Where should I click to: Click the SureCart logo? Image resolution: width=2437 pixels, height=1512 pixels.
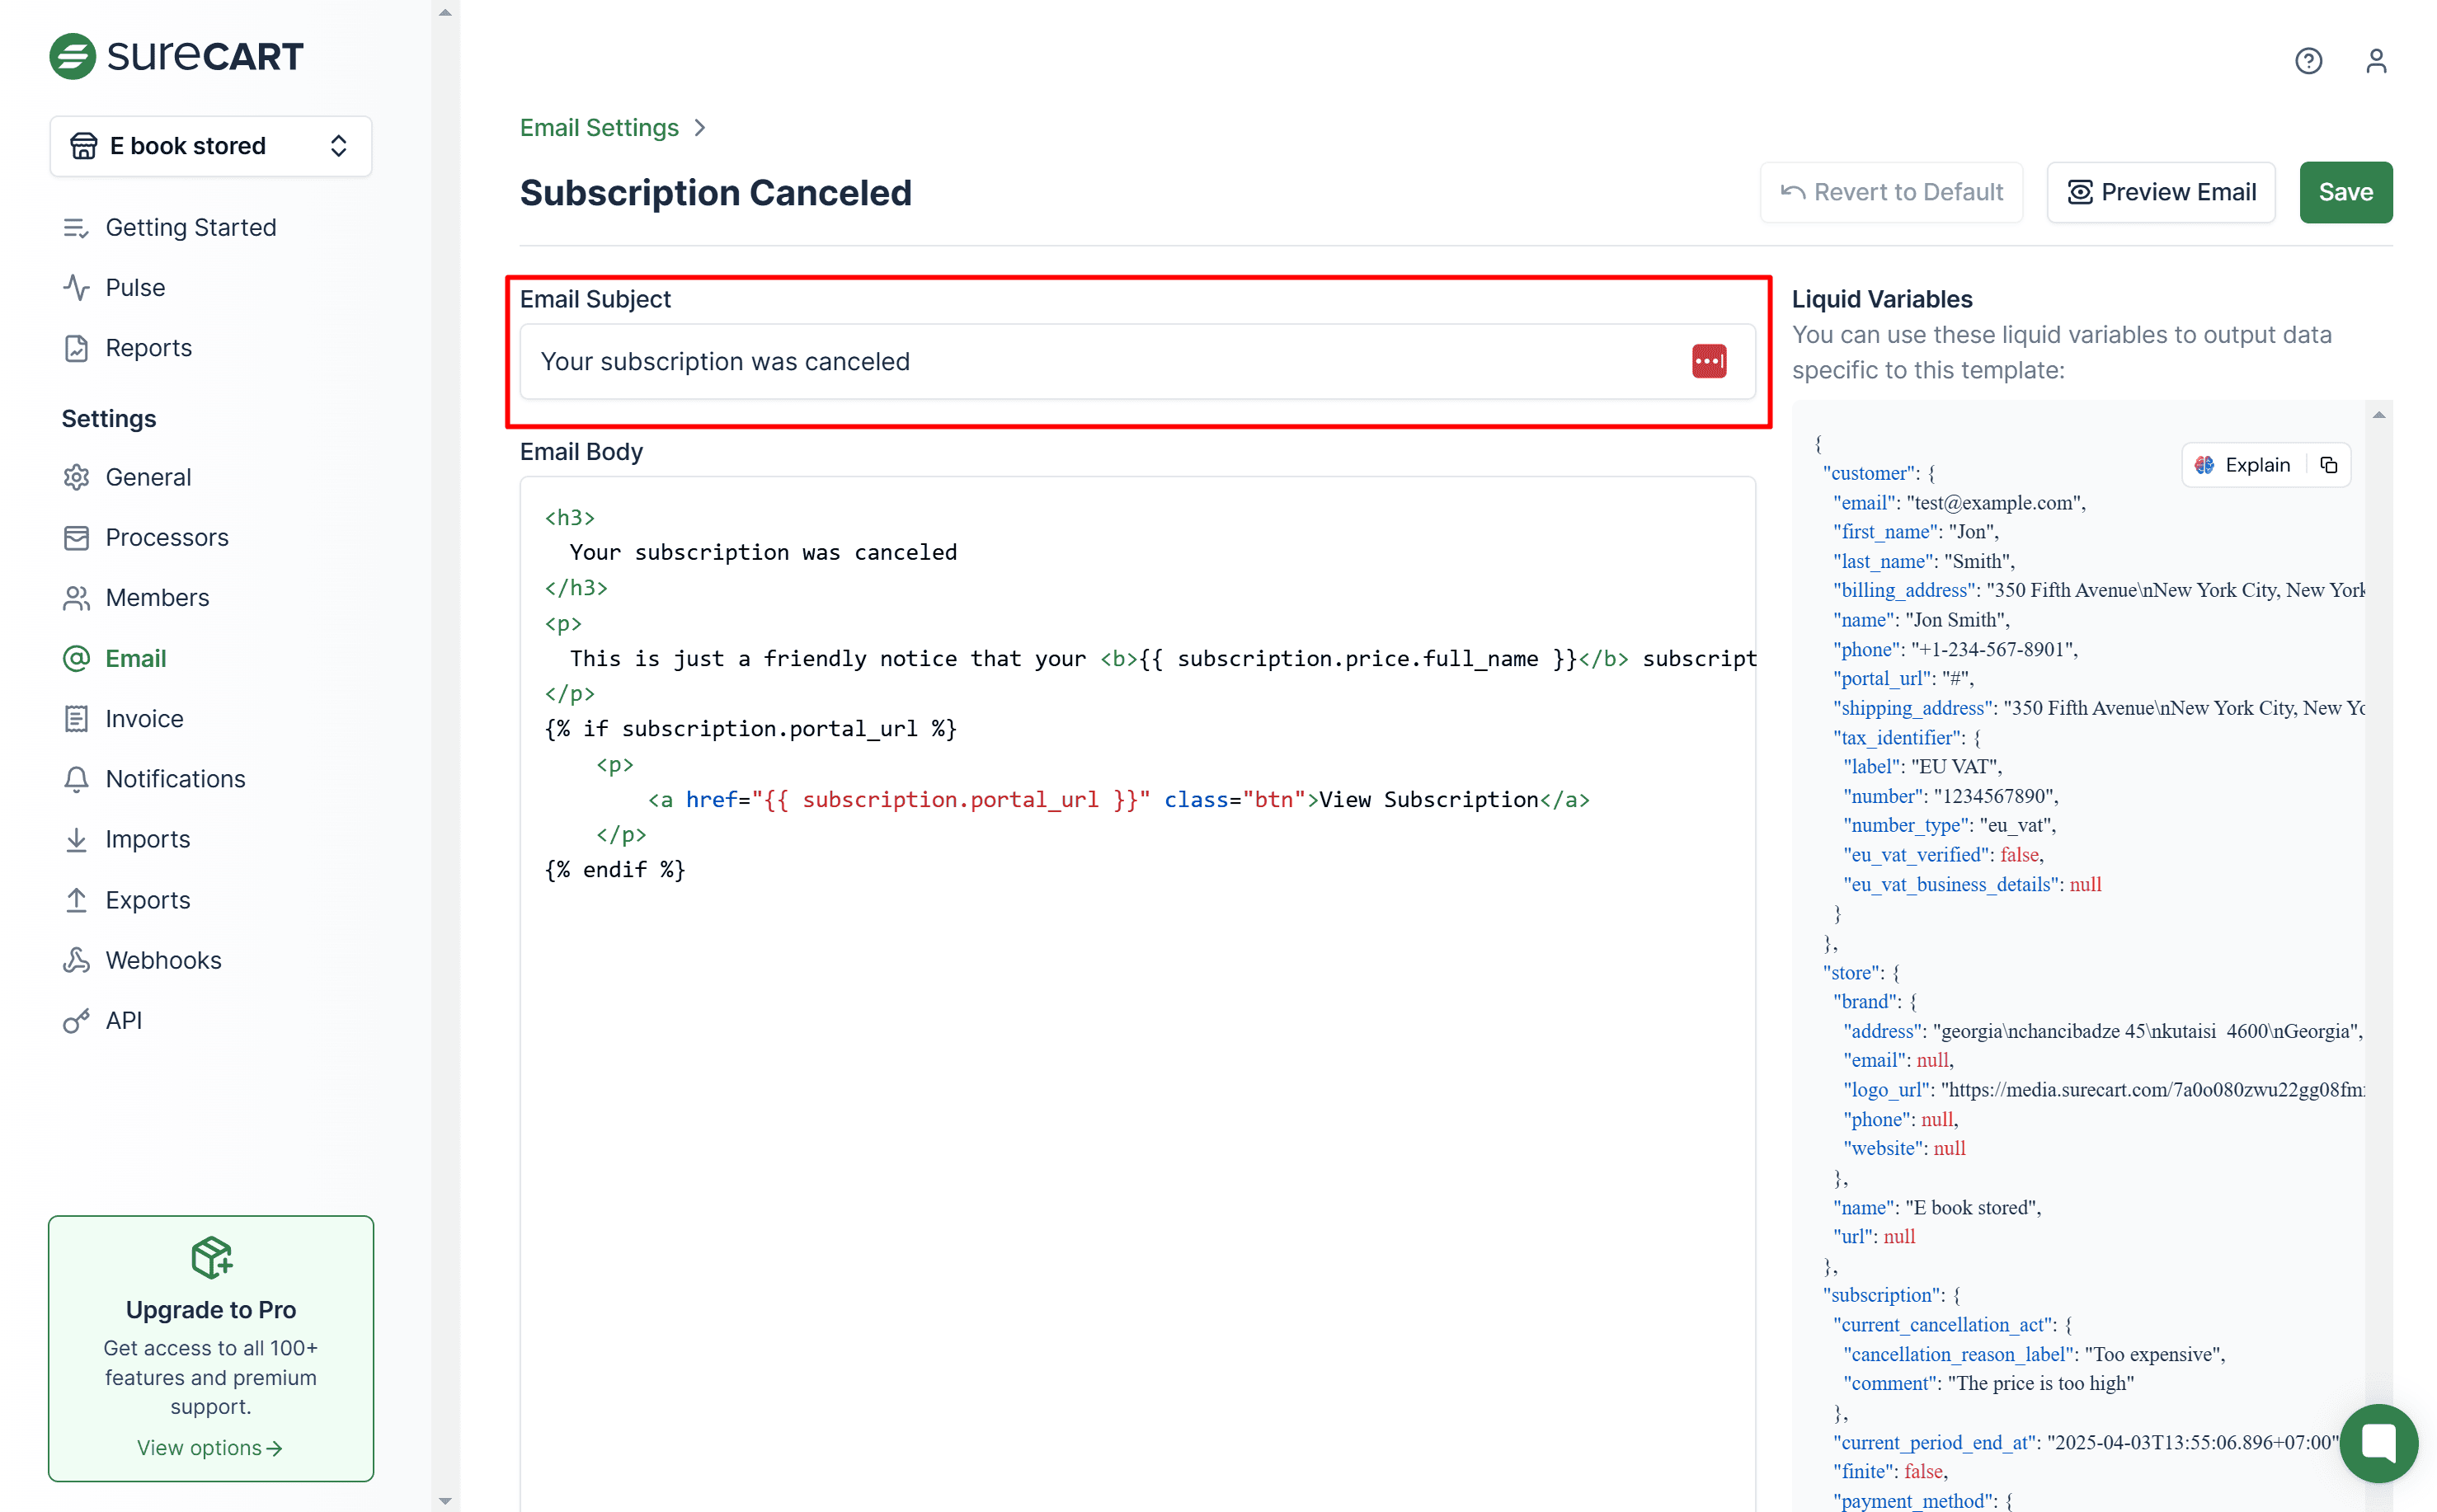(176, 56)
